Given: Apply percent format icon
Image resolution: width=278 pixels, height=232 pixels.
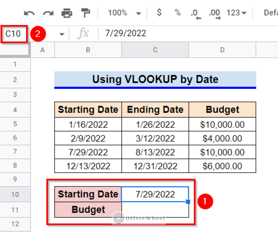Looking at the screenshot, I should point(178,13).
